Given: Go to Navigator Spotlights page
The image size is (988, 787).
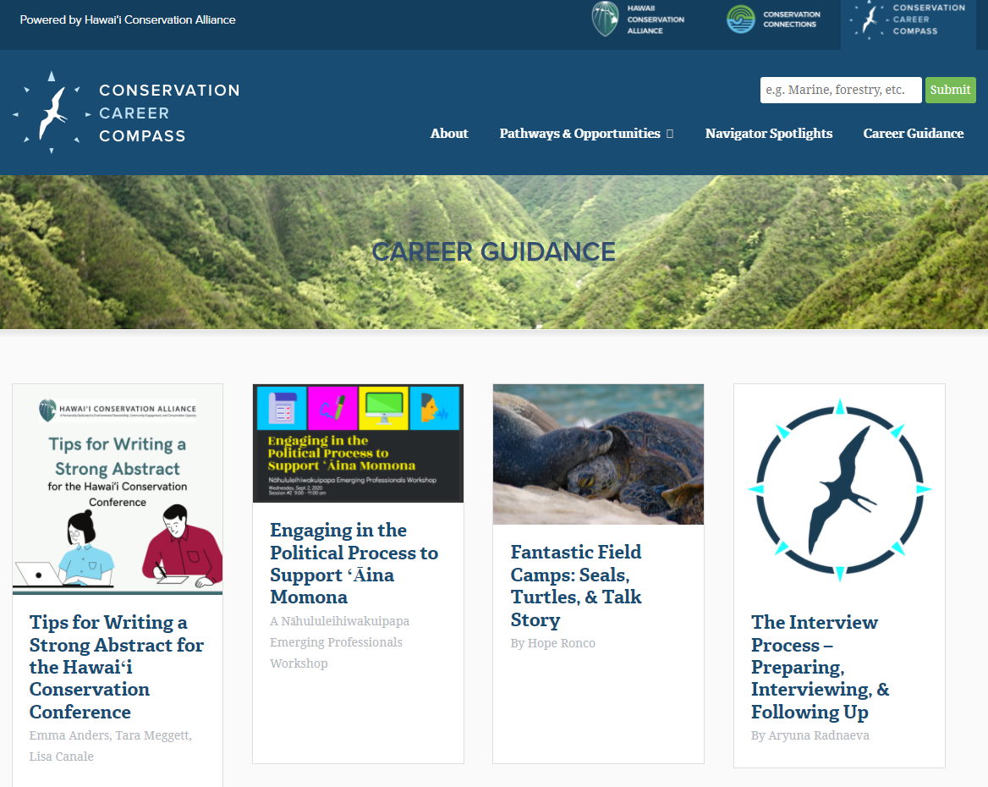Looking at the screenshot, I should click(768, 134).
